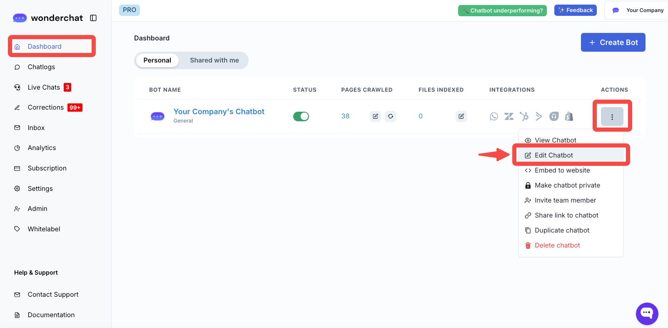Toggle the chatbot status switch off

(x=301, y=116)
